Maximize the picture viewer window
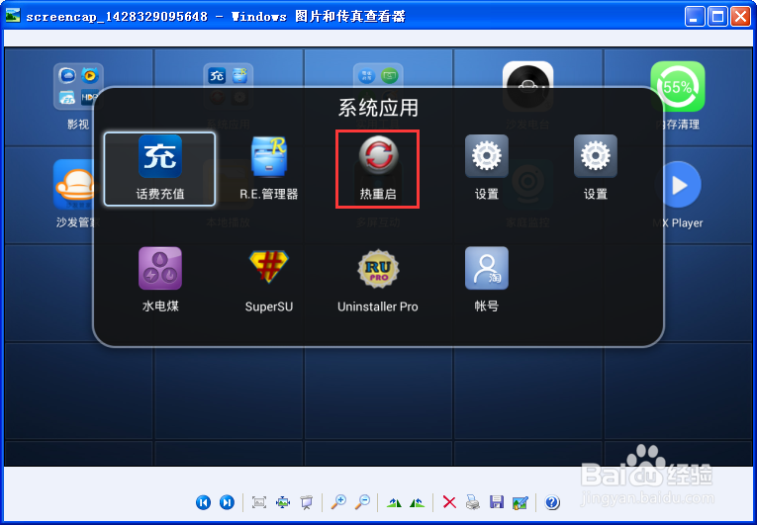 (x=717, y=17)
